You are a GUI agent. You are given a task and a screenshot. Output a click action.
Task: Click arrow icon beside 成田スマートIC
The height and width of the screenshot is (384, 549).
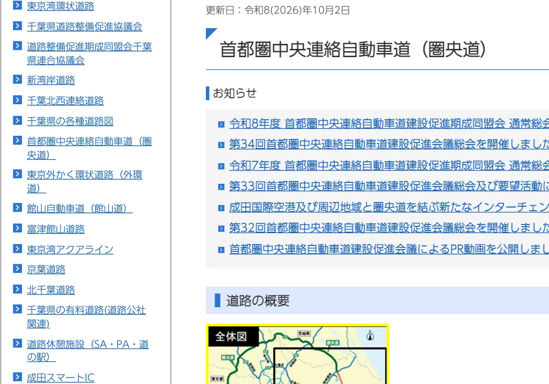click(17, 377)
